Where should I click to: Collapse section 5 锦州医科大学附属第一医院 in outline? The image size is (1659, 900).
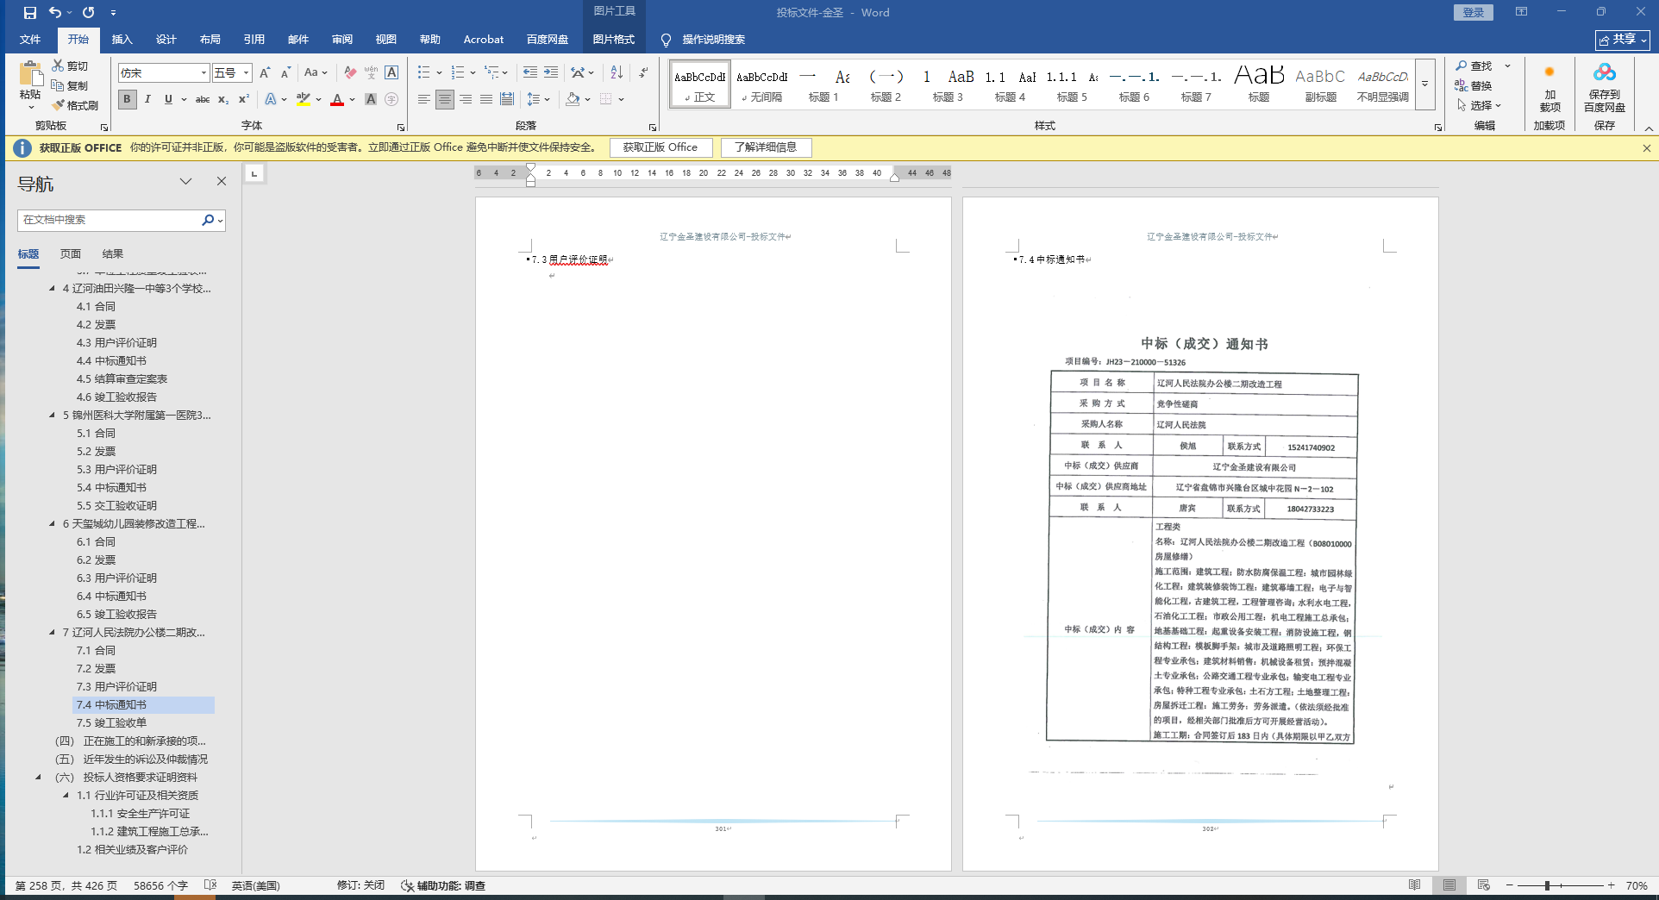click(52, 416)
